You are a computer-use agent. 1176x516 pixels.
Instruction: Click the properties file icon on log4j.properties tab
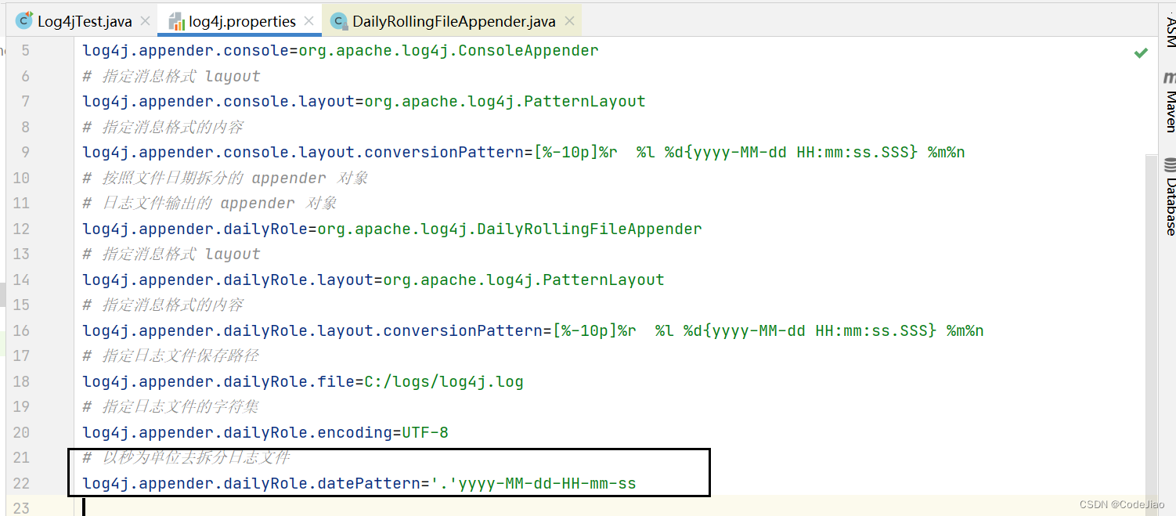click(x=177, y=21)
